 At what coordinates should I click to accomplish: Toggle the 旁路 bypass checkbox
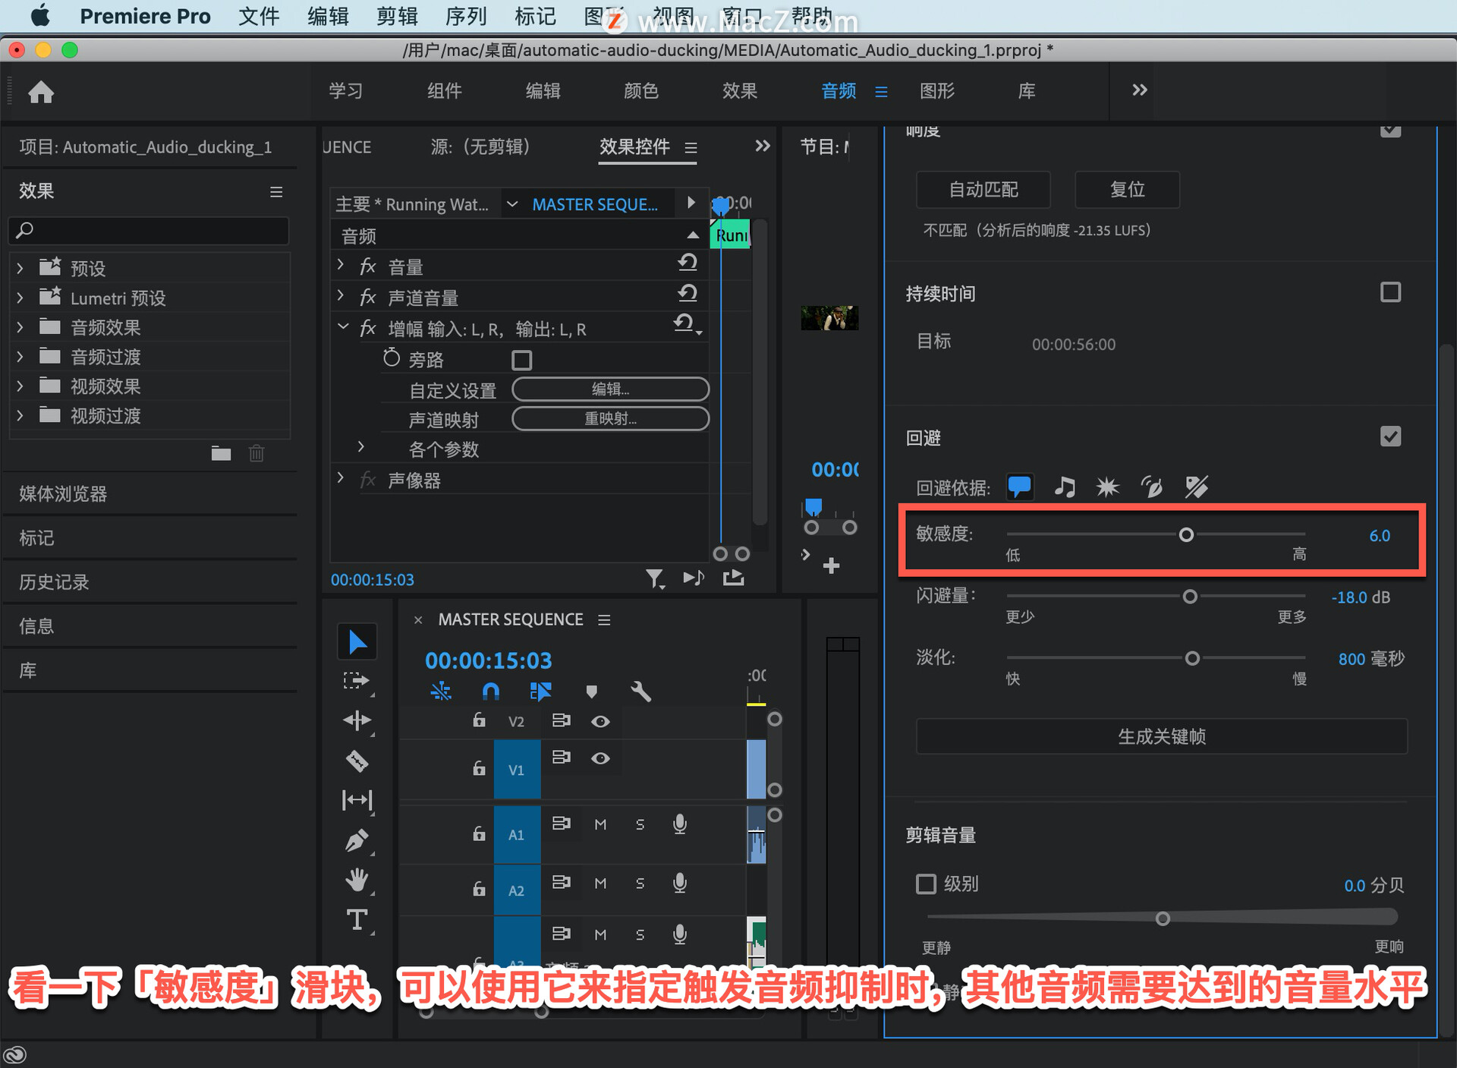(x=522, y=360)
